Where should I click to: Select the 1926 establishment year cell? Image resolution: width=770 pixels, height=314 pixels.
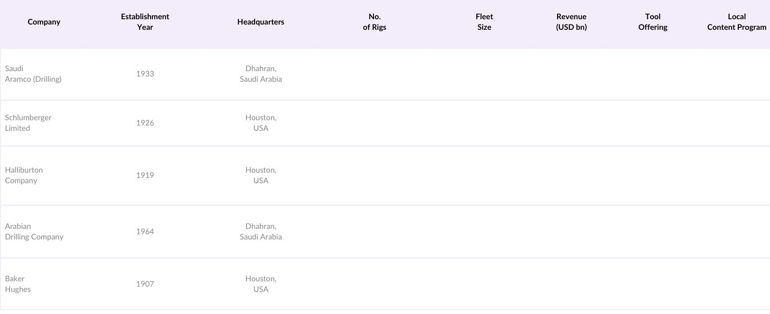click(x=145, y=123)
